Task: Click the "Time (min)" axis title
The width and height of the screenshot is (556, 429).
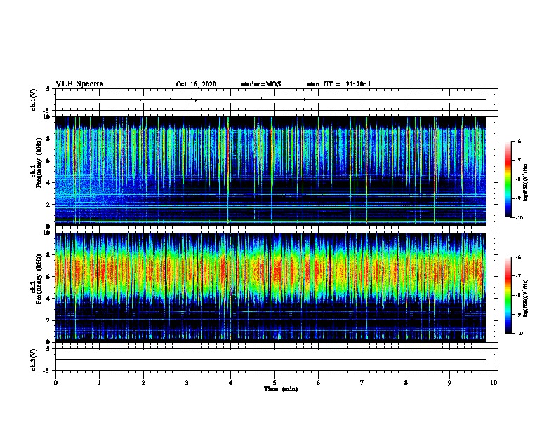Action: point(281,389)
